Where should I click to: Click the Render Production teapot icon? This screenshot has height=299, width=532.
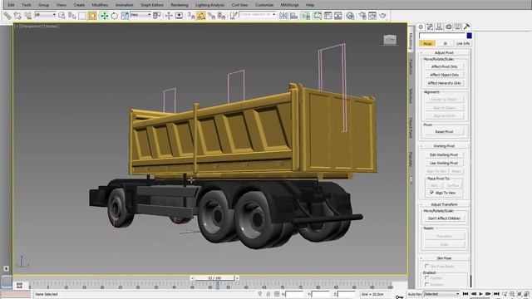tap(382, 16)
